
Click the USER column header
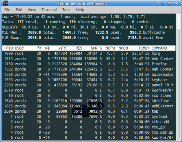[19, 48]
